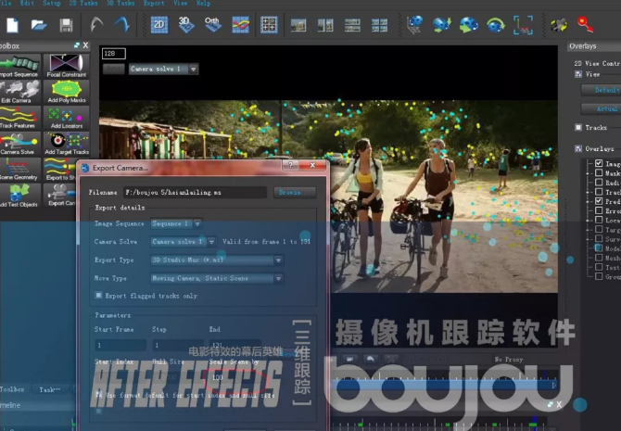Screen dimensions: 621x431
Task: Select the Add Target Tracks tool
Action: click(x=66, y=144)
